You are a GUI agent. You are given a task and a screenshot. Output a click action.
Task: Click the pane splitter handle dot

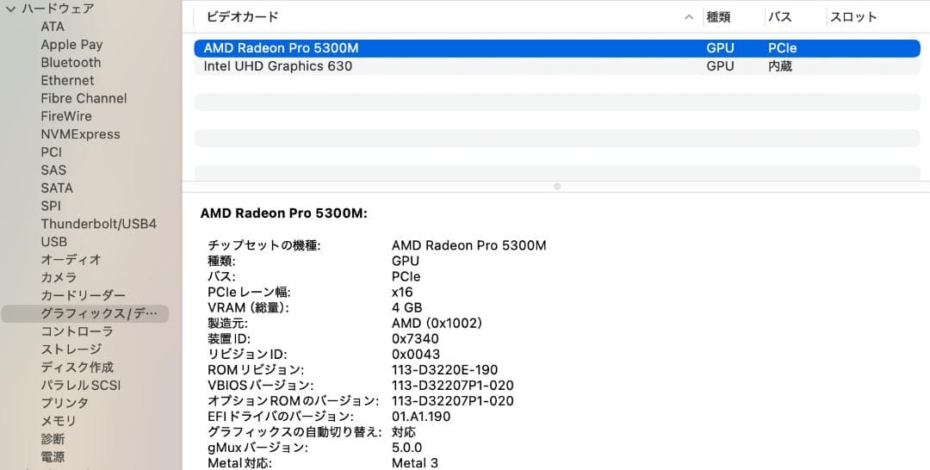coord(557,186)
